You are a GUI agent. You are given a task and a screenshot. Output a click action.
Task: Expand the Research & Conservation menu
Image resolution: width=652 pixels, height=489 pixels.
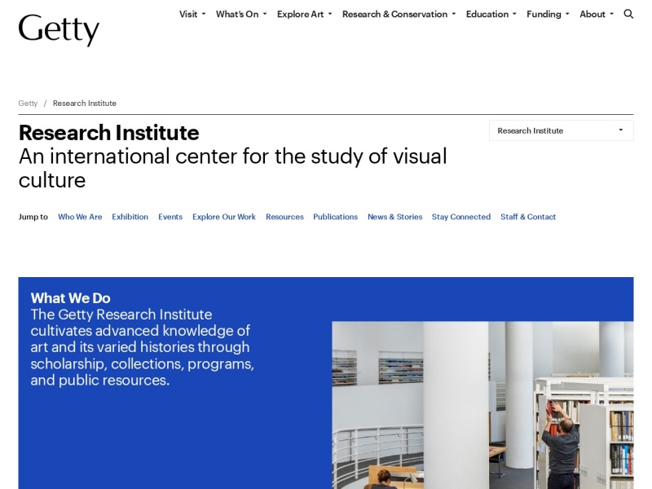click(399, 14)
